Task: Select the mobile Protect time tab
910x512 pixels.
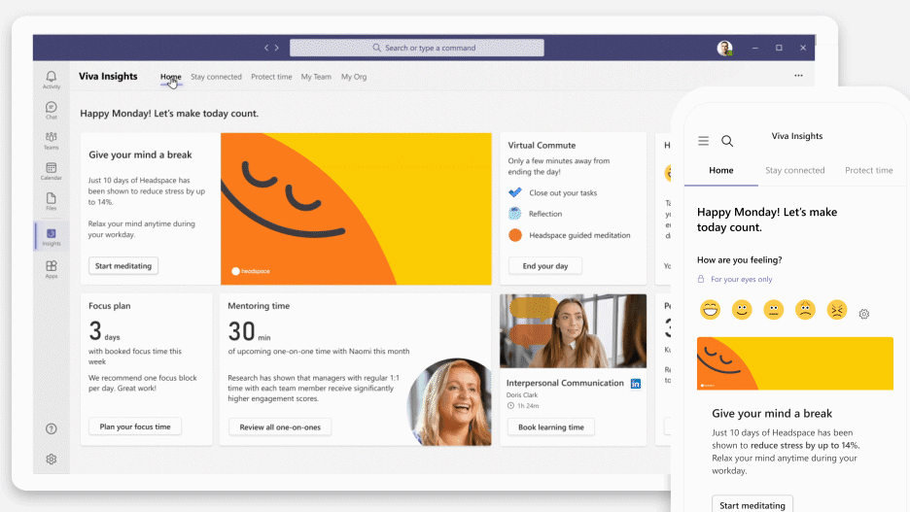Action: 869,170
